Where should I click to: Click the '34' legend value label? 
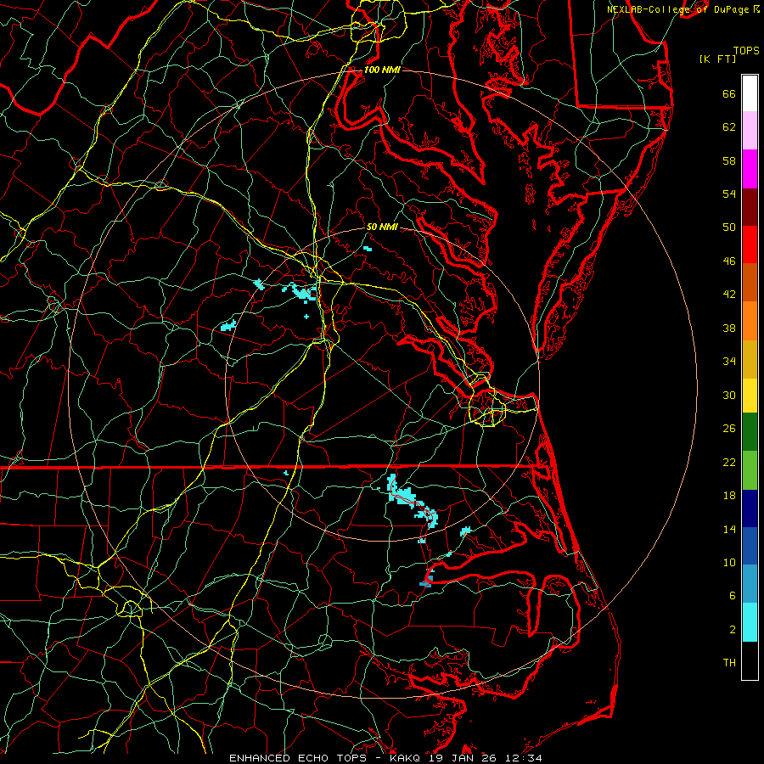tap(729, 361)
